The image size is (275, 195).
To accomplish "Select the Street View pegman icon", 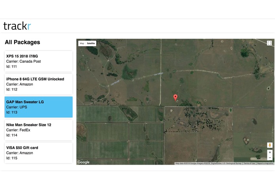I will coord(270,145).
